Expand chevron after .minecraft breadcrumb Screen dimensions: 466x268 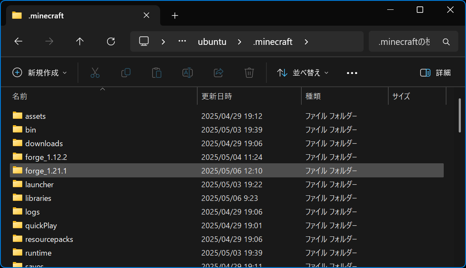(x=306, y=42)
